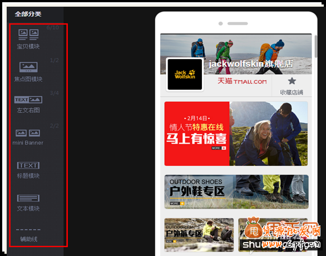The height and width of the screenshot is (256, 326).
Task: Click the 3/4 usage count
Action: 55,93
